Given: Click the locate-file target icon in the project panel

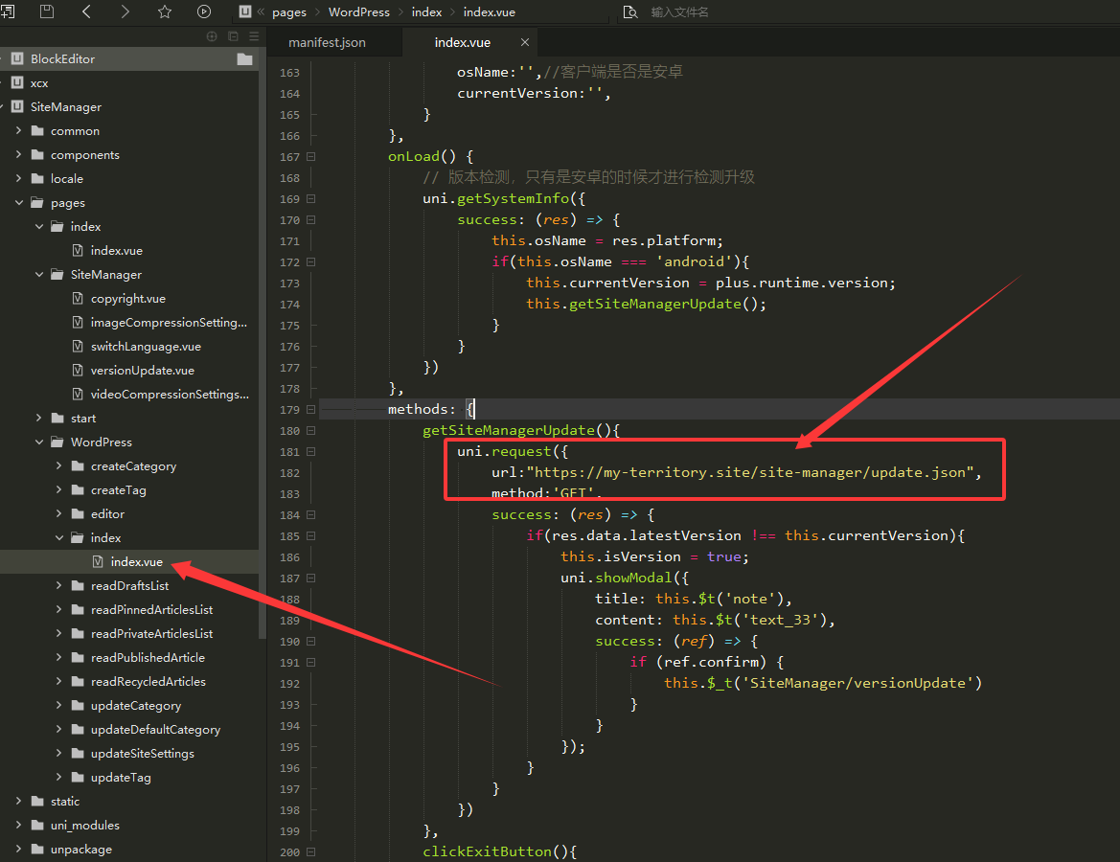Looking at the screenshot, I should 212,36.
